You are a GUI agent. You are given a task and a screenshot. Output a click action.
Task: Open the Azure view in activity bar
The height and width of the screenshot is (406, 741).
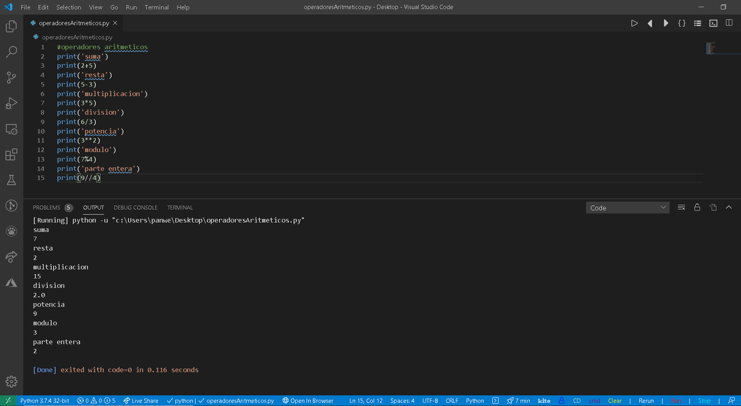point(11,282)
